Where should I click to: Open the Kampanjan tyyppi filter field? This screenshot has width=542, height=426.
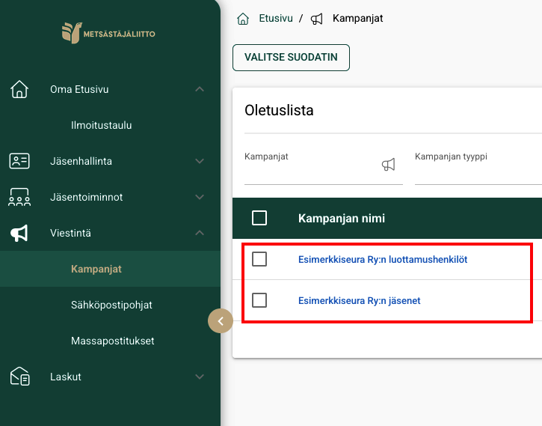tap(478, 168)
